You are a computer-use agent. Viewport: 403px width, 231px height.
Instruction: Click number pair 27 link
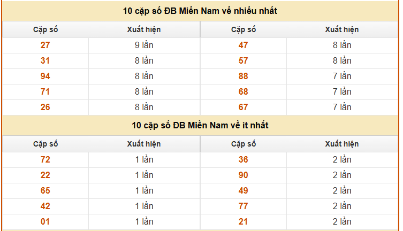(x=45, y=45)
